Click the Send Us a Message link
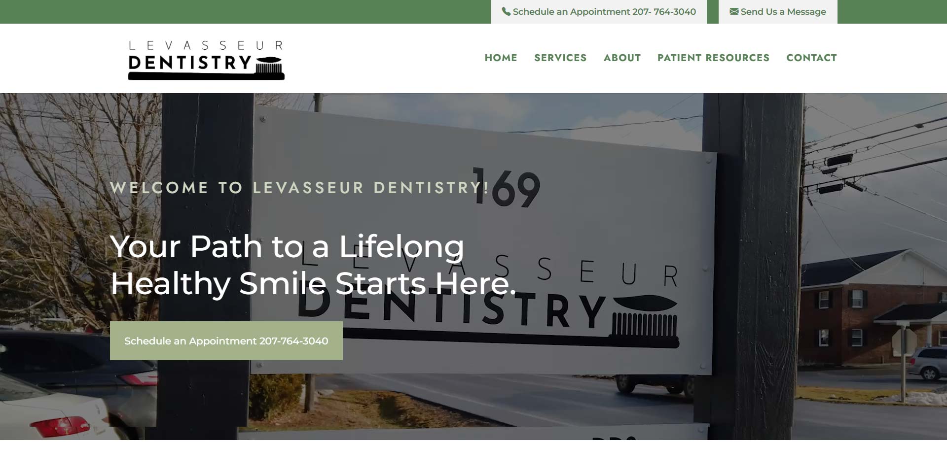The image size is (947, 475). [x=778, y=11]
